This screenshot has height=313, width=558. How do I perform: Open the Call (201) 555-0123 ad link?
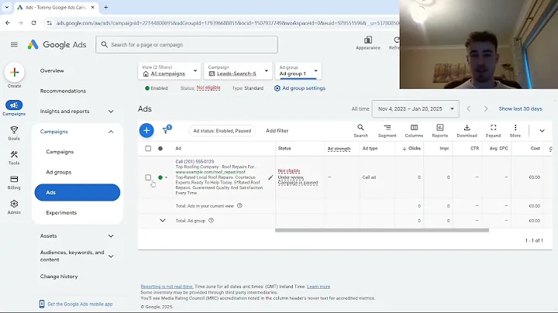pyautogui.click(x=195, y=161)
